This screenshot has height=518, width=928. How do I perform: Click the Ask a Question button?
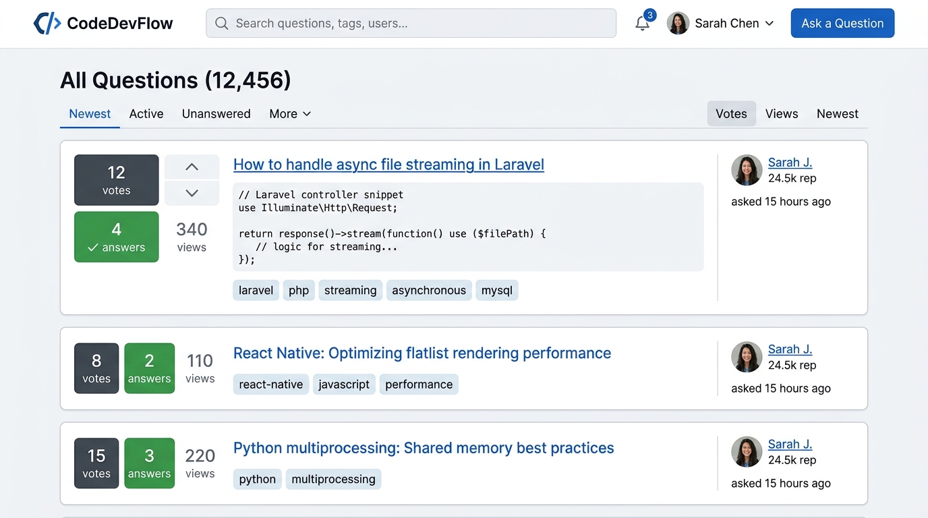(842, 24)
